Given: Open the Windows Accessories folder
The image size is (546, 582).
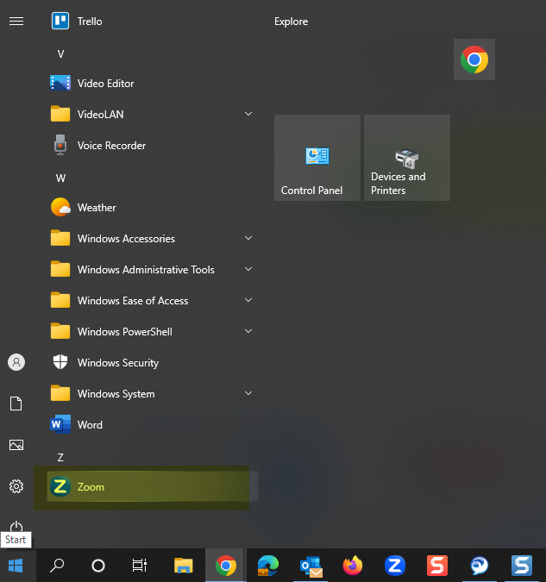Looking at the screenshot, I should tap(153, 238).
